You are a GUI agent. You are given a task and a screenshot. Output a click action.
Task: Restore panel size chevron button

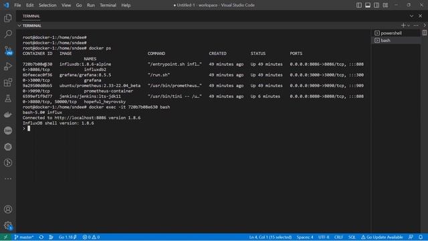click(x=411, y=16)
